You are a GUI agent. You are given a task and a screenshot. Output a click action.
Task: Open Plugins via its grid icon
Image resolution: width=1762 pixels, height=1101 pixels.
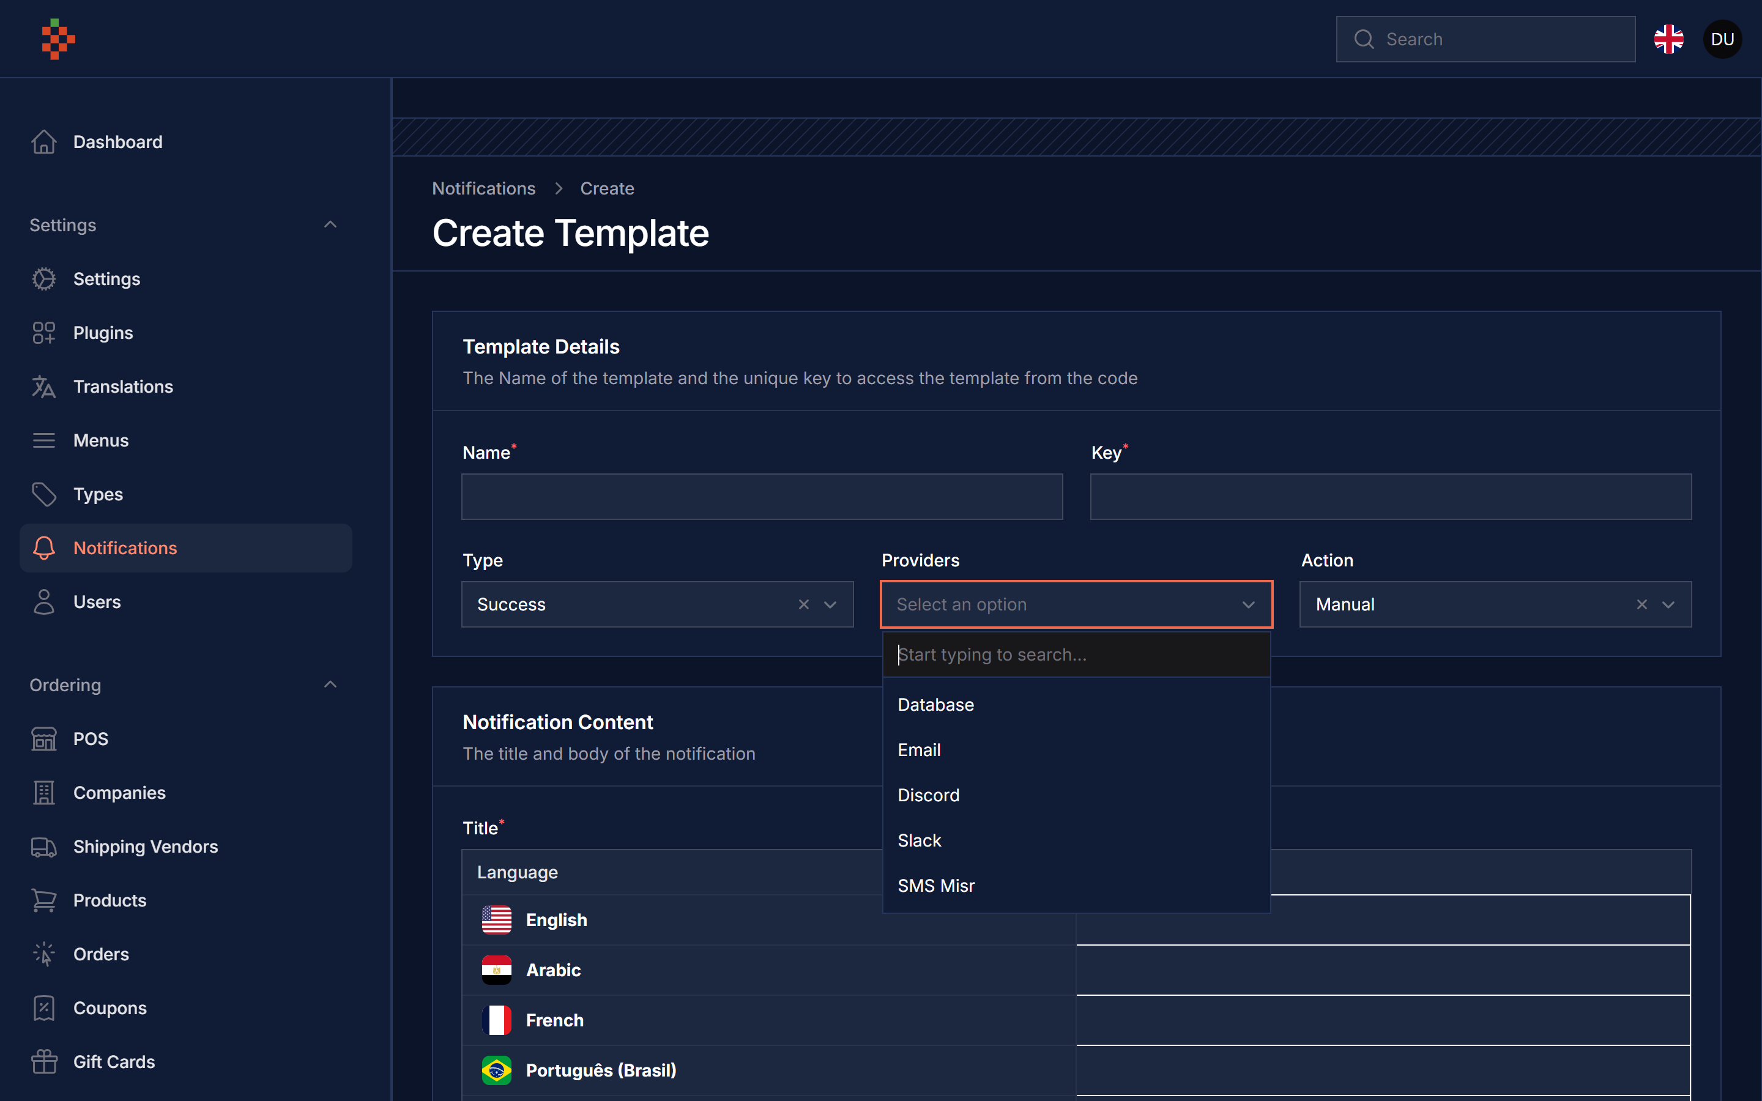(x=43, y=333)
